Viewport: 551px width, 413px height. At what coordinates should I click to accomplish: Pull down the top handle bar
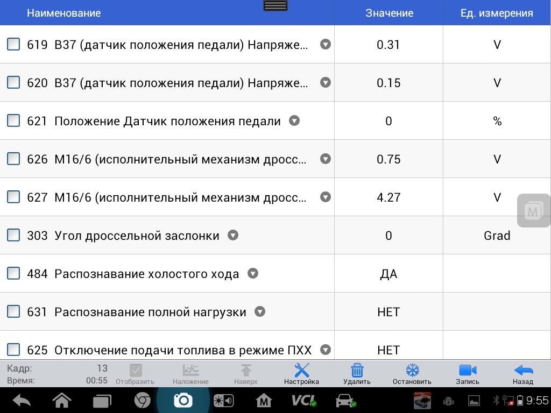pos(275,5)
